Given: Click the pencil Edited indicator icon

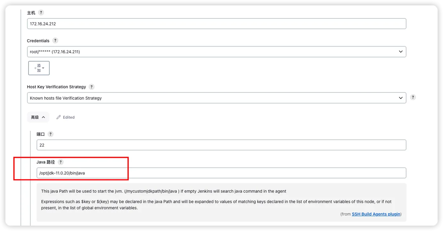Looking at the screenshot, I should (x=59, y=117).
